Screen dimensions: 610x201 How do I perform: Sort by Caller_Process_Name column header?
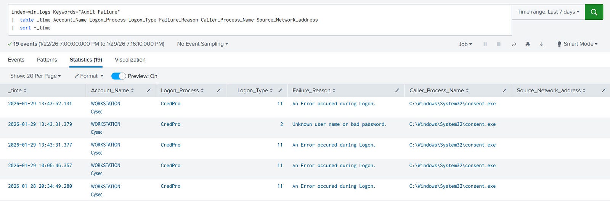[x=439, y=90]
